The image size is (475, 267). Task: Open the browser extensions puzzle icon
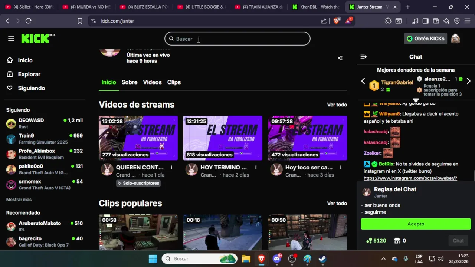click(388, 21)
